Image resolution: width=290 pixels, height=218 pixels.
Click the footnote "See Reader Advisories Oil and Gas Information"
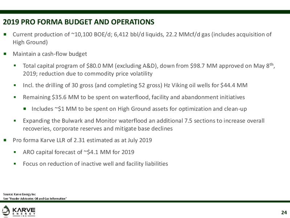pyautogui.click(x=35, y=199)
